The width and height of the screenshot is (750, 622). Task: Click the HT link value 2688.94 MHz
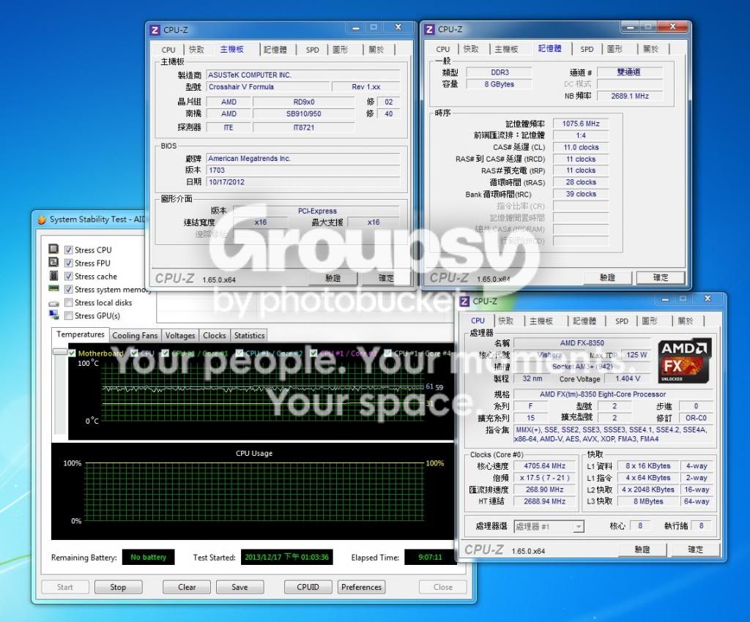pyautogui.click(x=544, y=501)
